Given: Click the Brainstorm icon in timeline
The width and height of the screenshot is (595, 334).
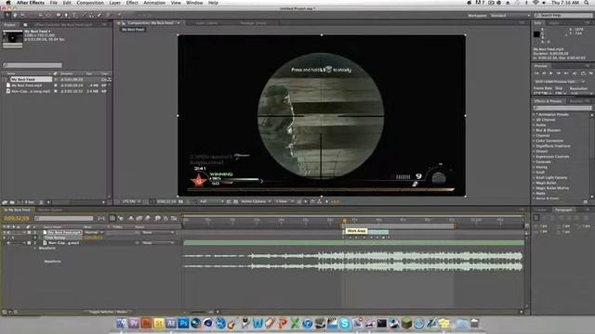Looking at the screenshot, I should pyautogui.click(x=157, y=219).
